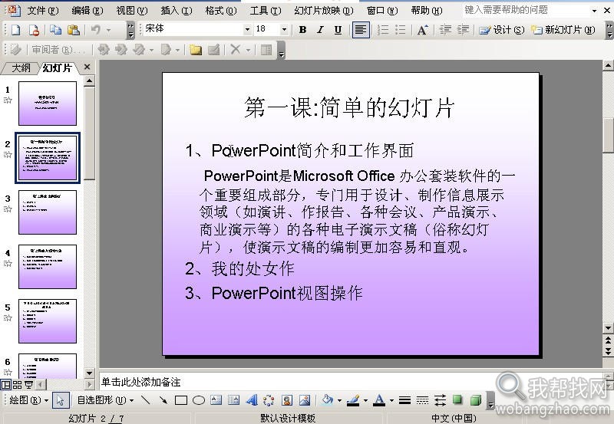Toggle Bold formatting
Image resolution: width=614 pixels, height=424 pixels.
pos(302,30)
